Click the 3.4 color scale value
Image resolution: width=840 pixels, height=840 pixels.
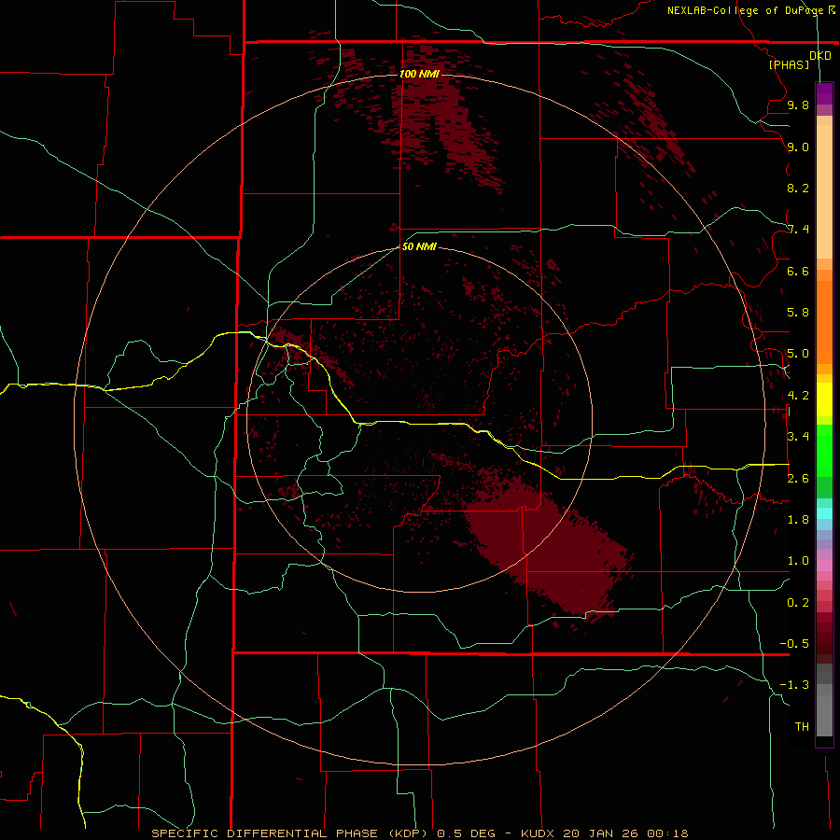(x=798, y=437)
